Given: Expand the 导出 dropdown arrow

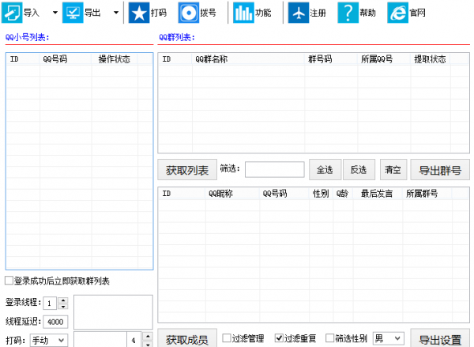Looking at the screenshot, I should pos(116,13).
